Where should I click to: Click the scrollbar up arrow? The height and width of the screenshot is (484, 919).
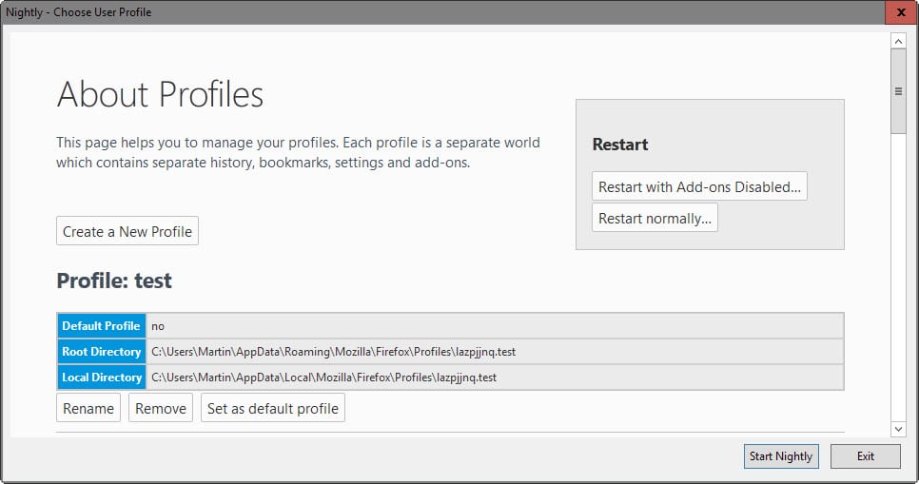click(898, 42)
